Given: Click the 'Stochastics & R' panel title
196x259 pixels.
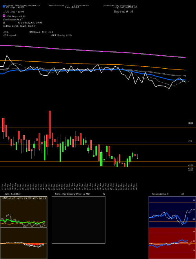Looking at the screenshot, I should pyautogui.click(x=160, y=194).
